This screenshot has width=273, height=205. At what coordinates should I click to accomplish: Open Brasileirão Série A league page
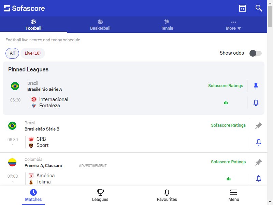45,89
